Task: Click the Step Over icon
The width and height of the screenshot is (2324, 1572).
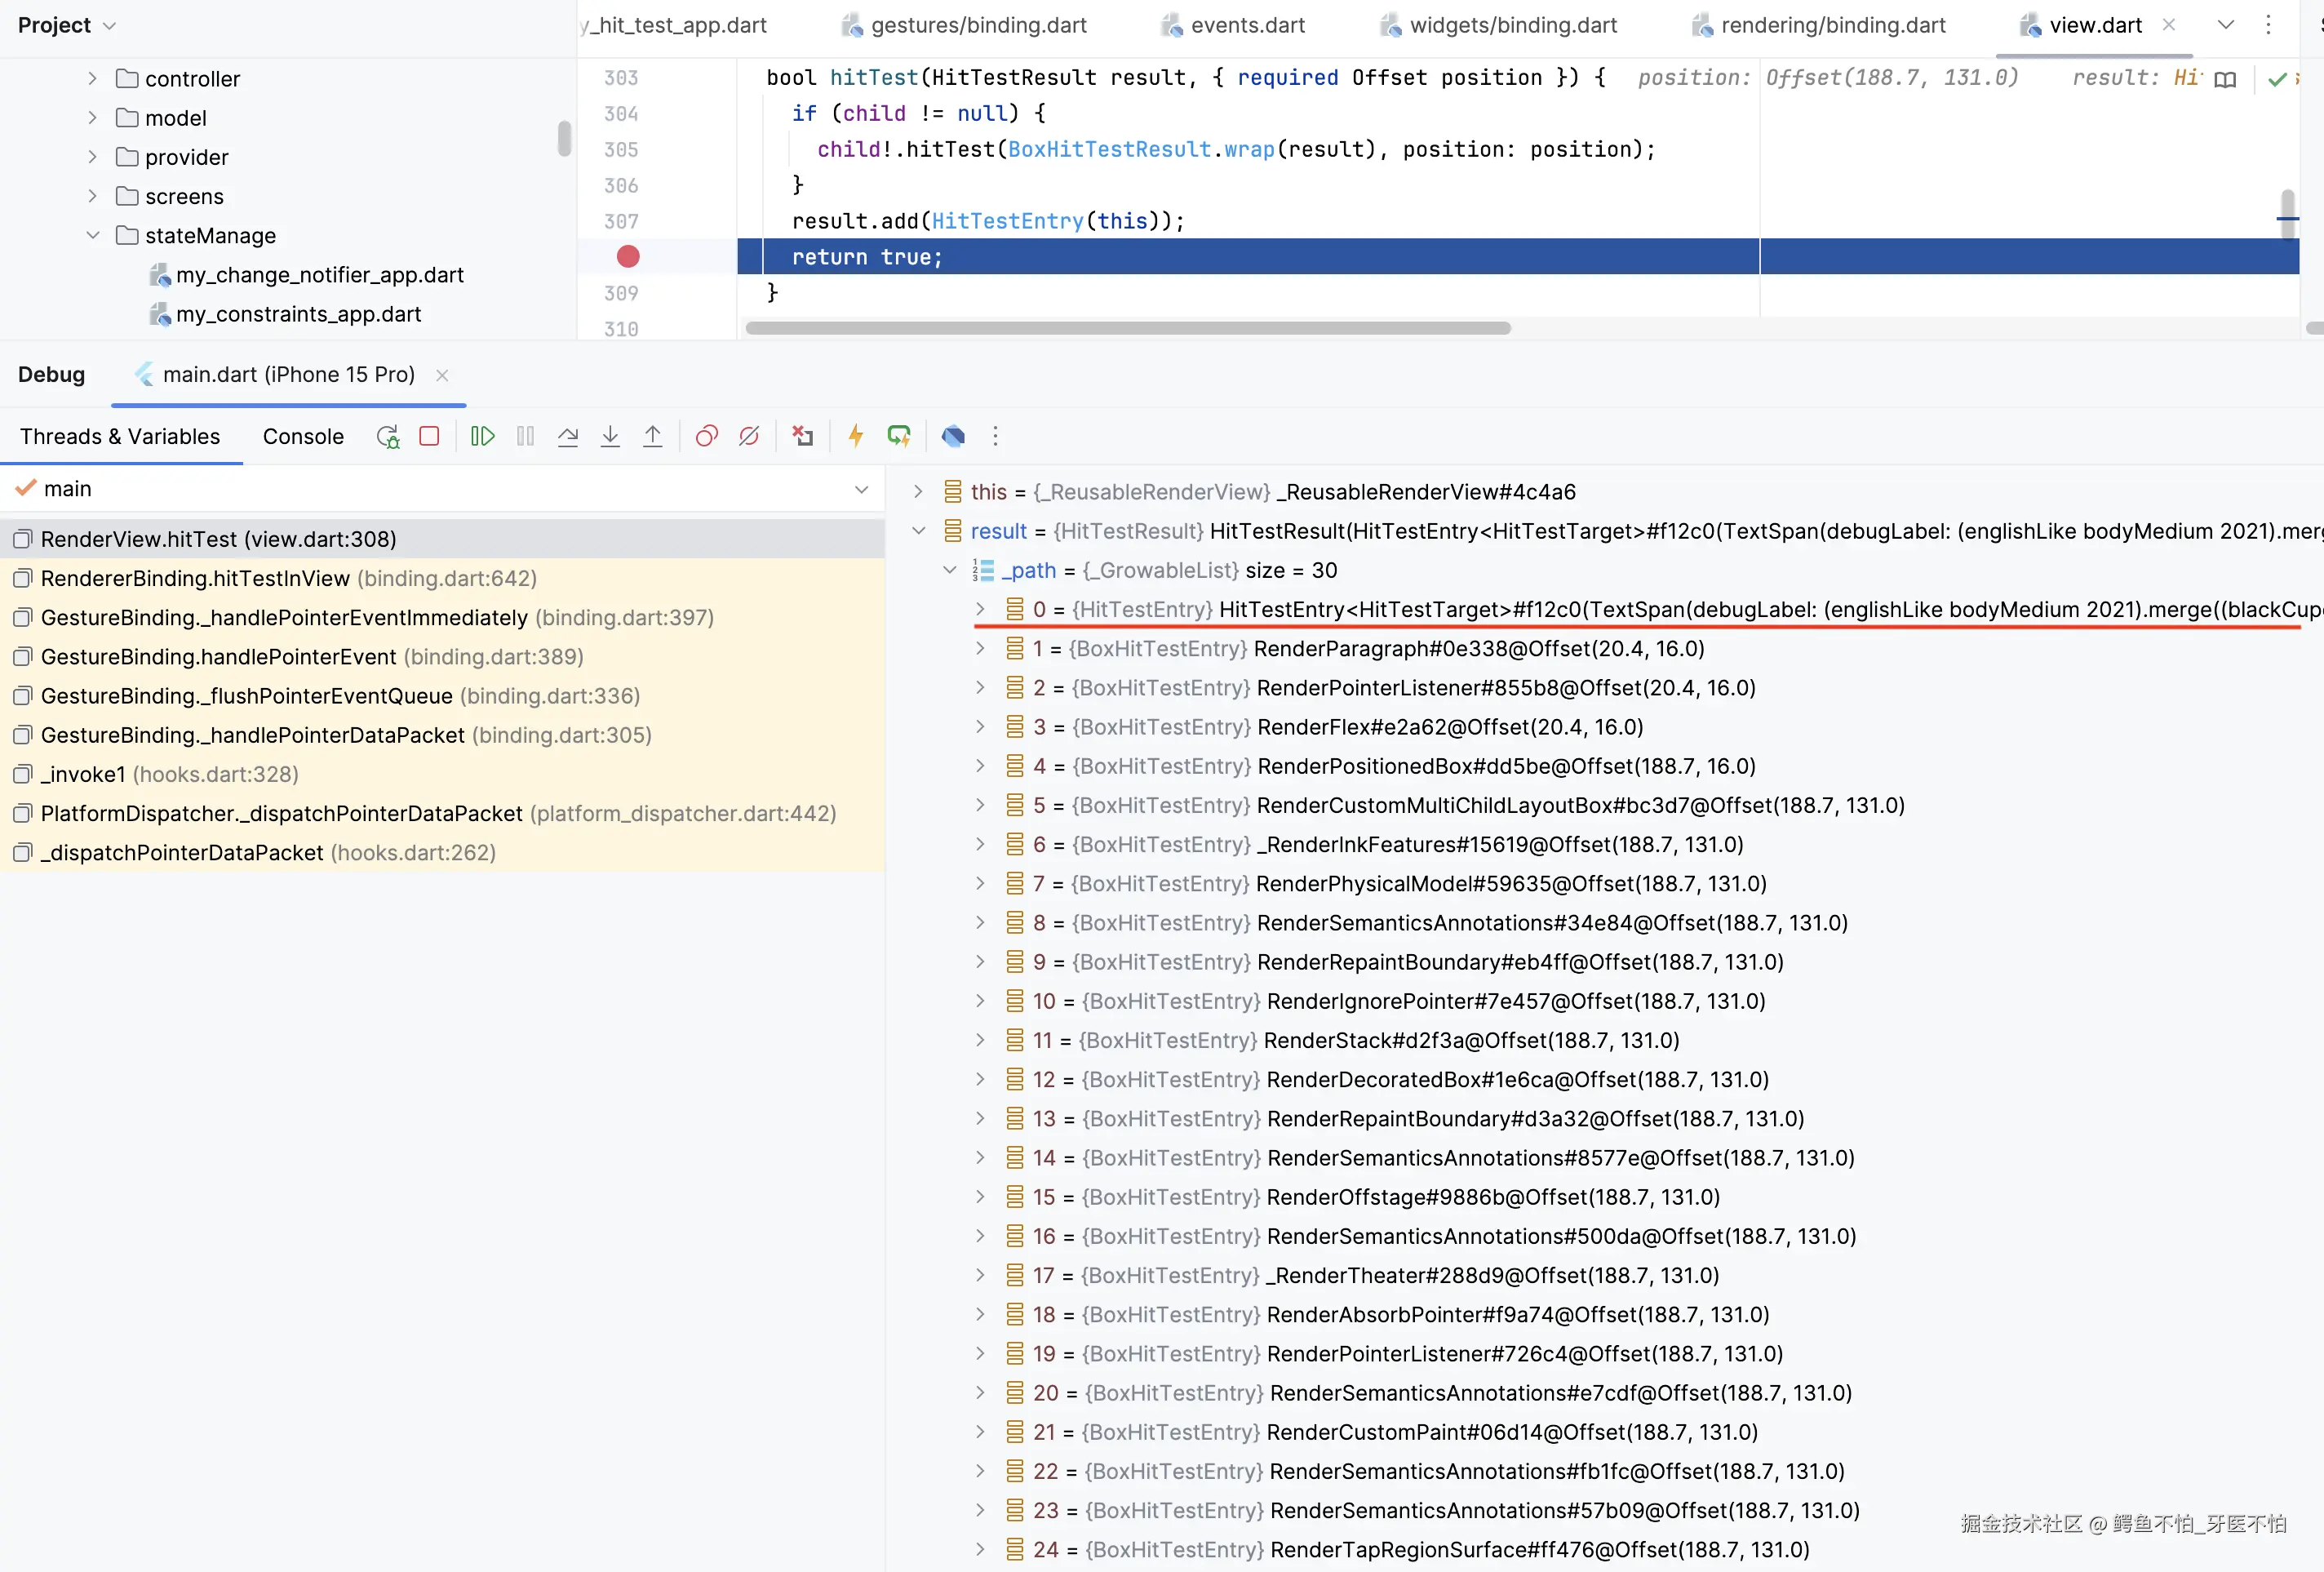Action: pyautogui.click(x=568, y=437)
